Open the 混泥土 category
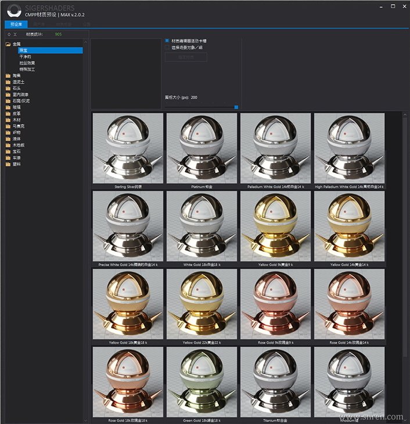The width and height of the screenshot is (410, 424). 17,82
